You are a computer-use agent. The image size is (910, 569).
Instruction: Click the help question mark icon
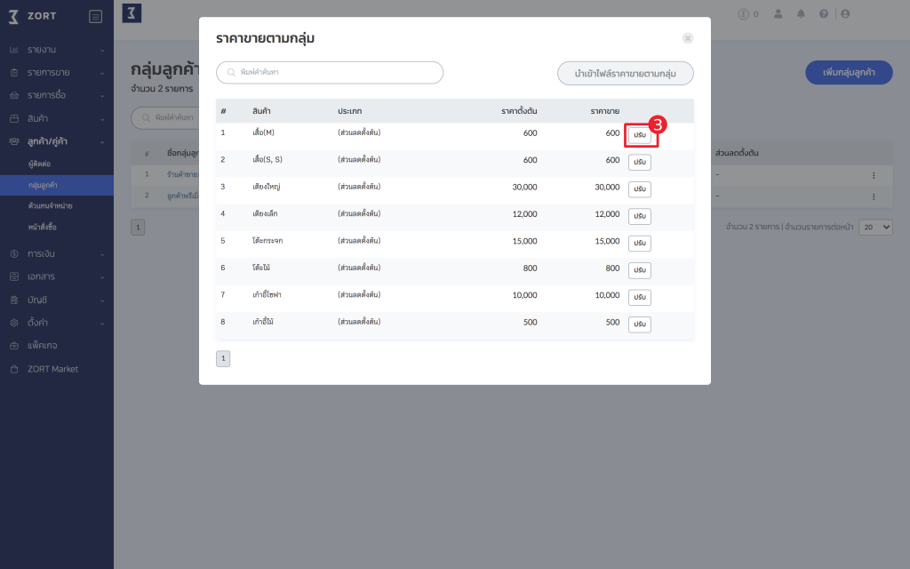824,14
